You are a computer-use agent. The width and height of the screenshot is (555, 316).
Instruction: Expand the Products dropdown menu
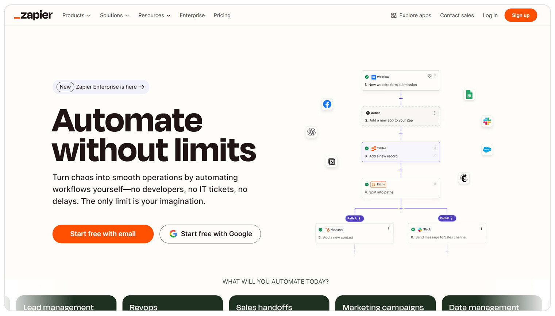point(77,15)
